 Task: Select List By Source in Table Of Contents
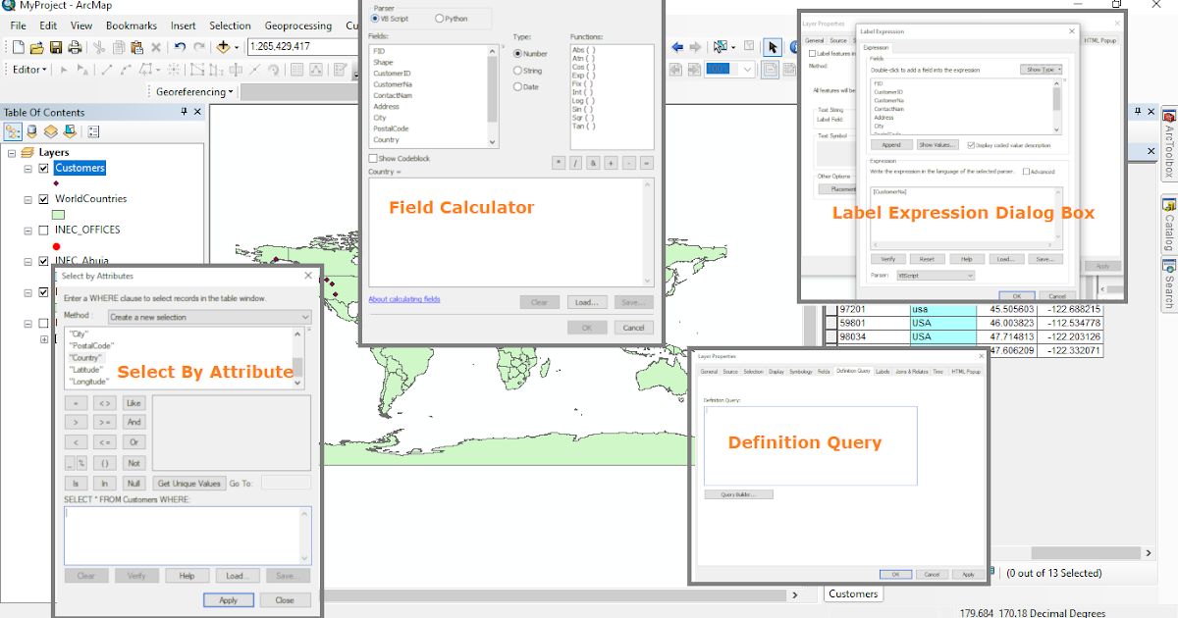30,130
